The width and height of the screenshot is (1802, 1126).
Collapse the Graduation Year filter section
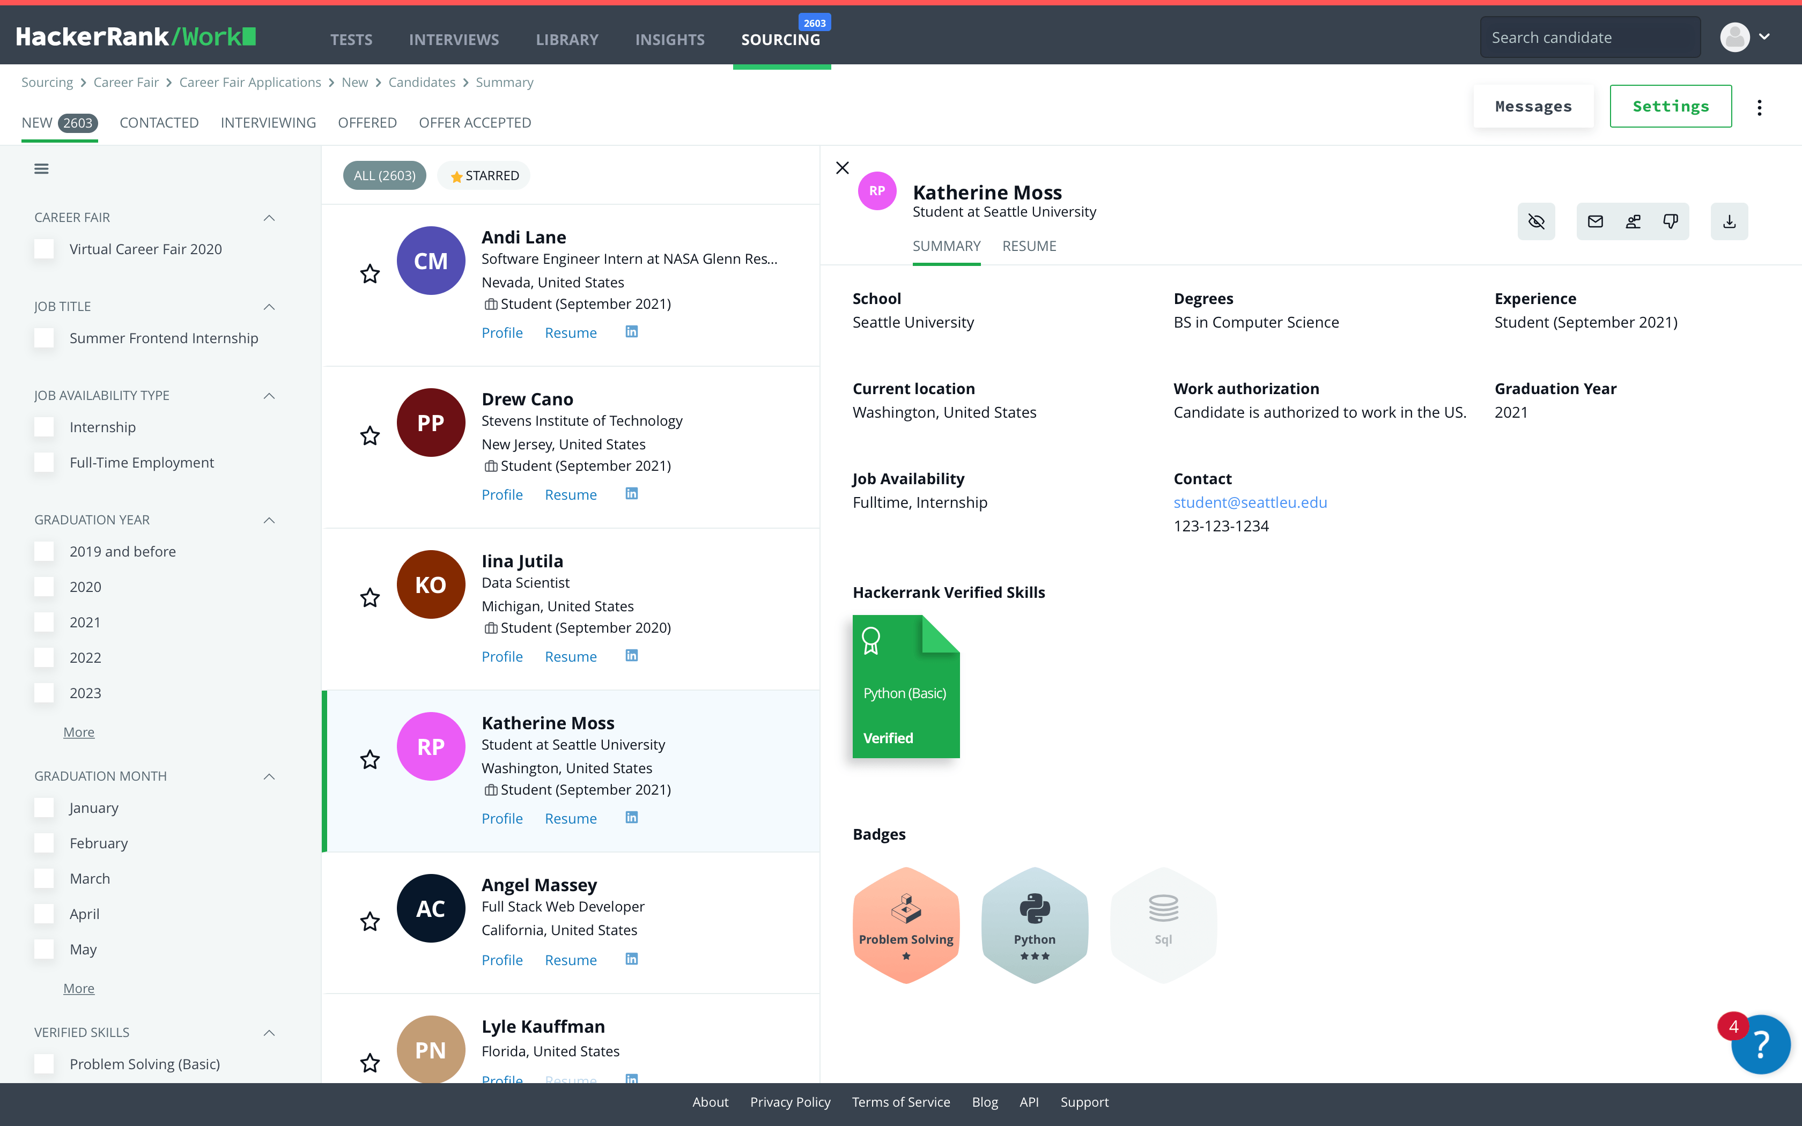(x=270, y=521)
